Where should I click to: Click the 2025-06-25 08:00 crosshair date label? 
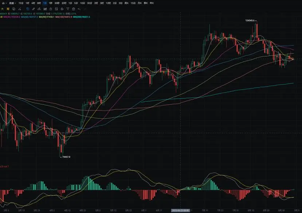180,210
